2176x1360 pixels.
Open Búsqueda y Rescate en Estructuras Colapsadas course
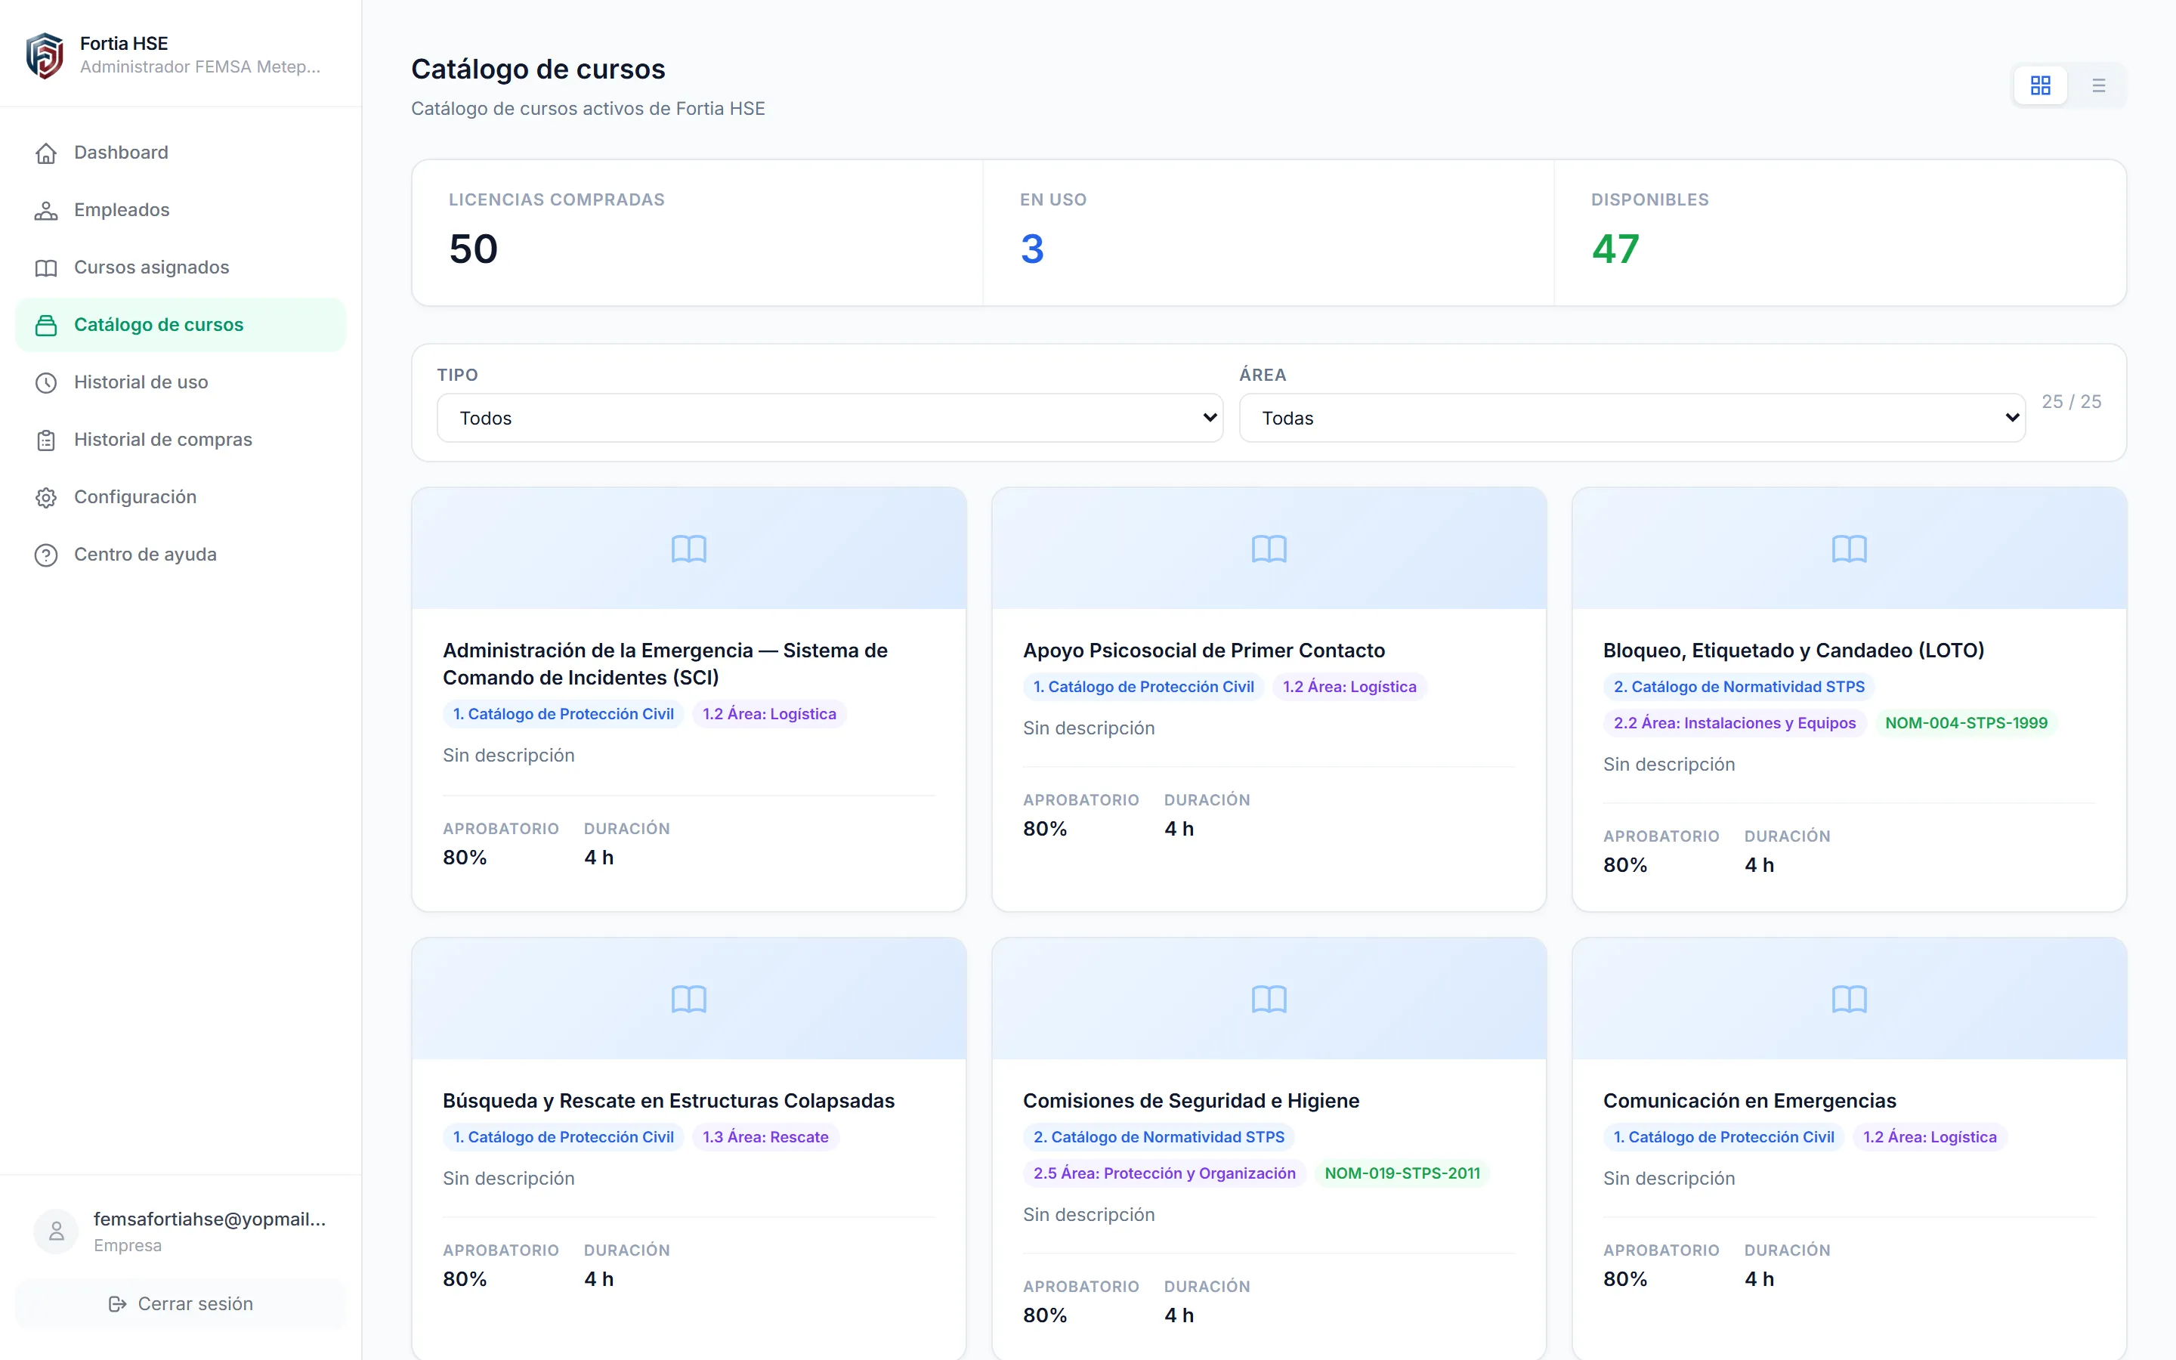click(669, 1101)
